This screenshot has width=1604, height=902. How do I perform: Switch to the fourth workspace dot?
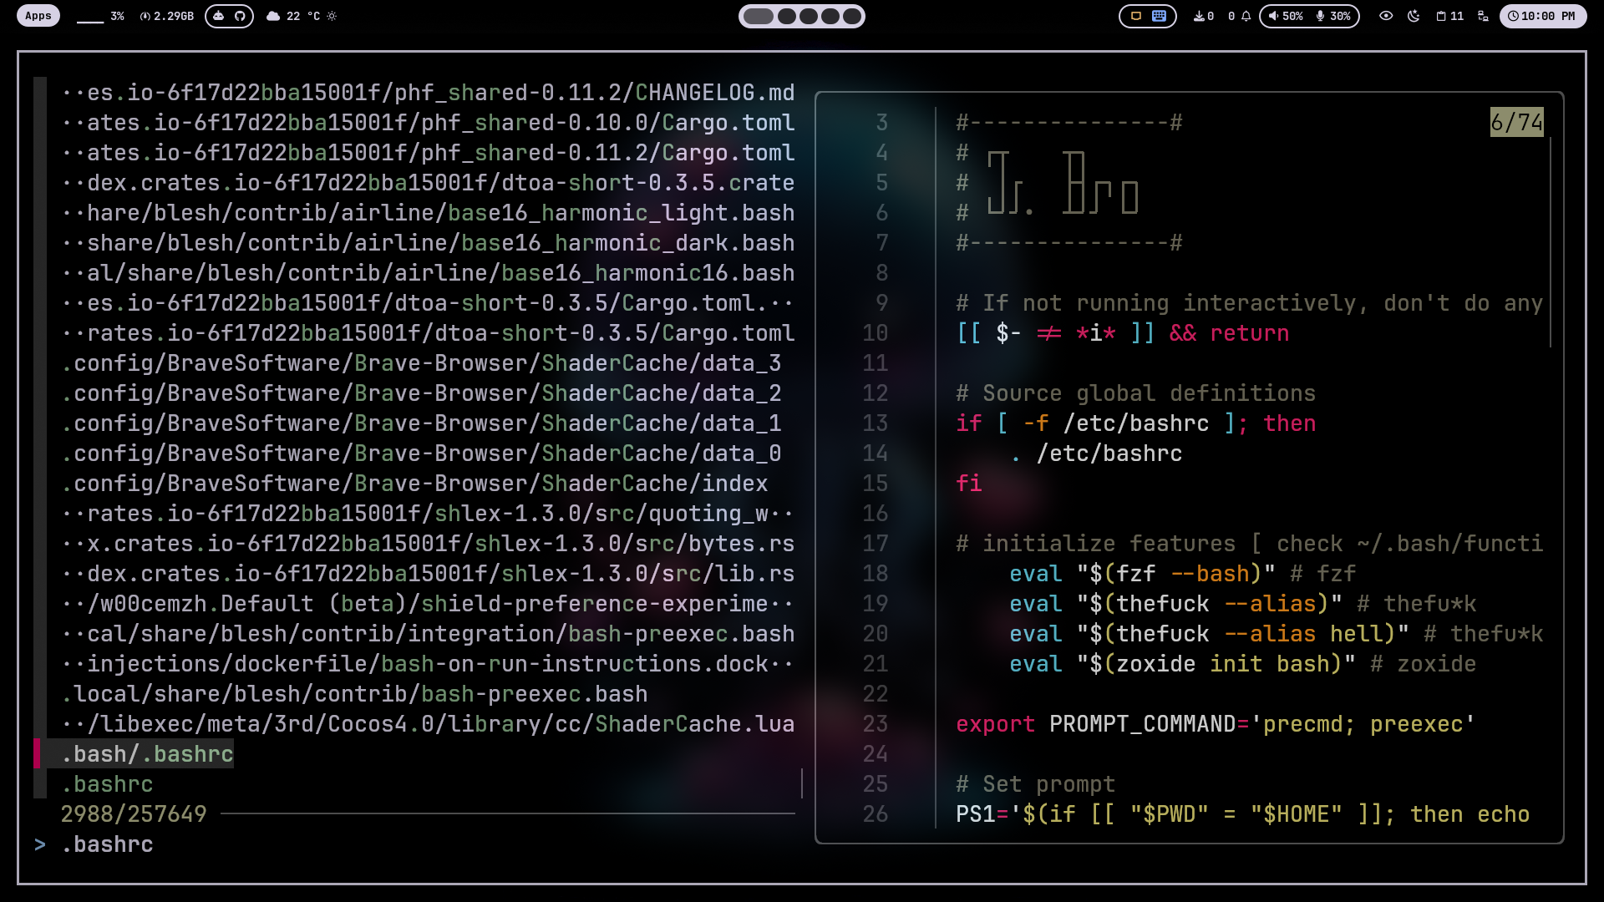[x=830, y=16]
